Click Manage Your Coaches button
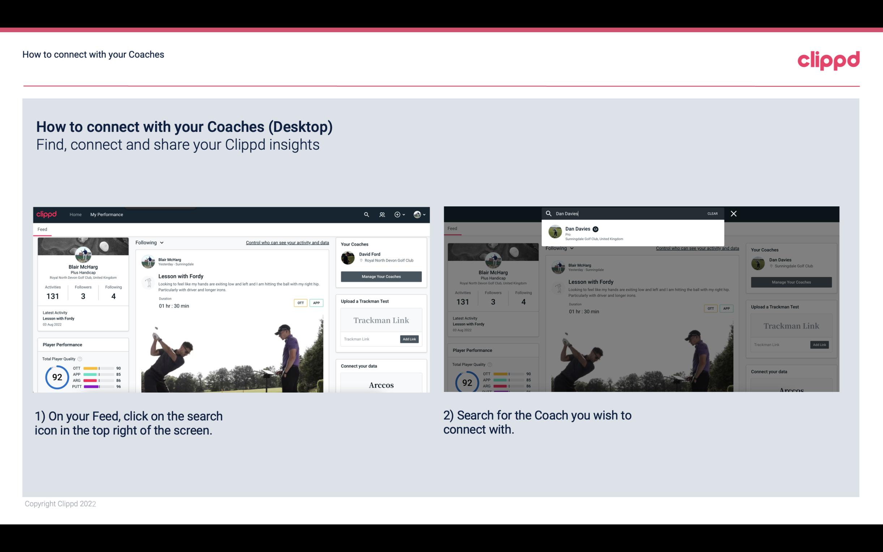The image size is (883, 552). click(x=381, y=276)
